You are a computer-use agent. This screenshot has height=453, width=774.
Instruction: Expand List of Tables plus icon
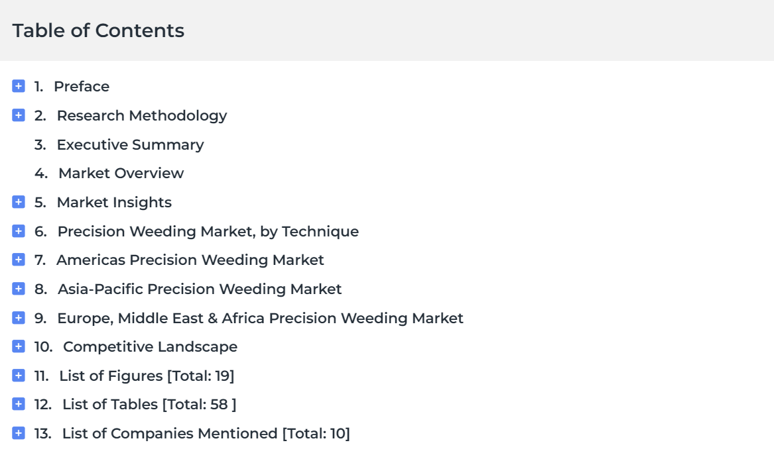[x=19, y=404]
